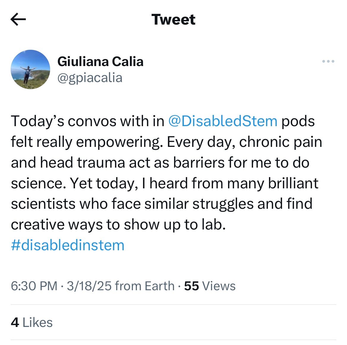Open the @gpiacalia handle
The image size is (347, 345).
point(90,78)
